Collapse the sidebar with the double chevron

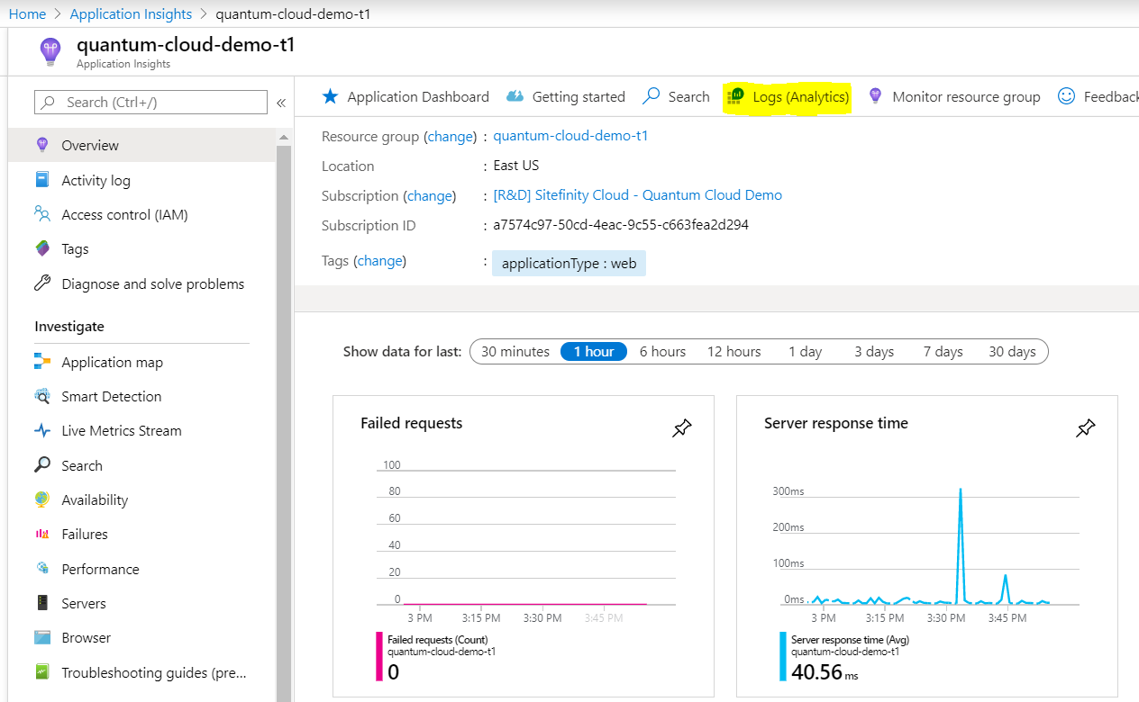[280, 103]
